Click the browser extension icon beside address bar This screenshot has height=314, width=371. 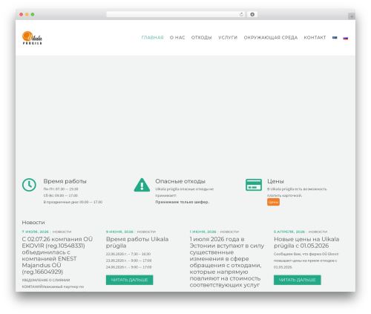[x=252, y=15]
